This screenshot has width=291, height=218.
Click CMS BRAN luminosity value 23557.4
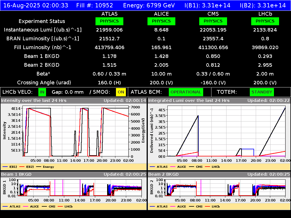pos(213,39)
